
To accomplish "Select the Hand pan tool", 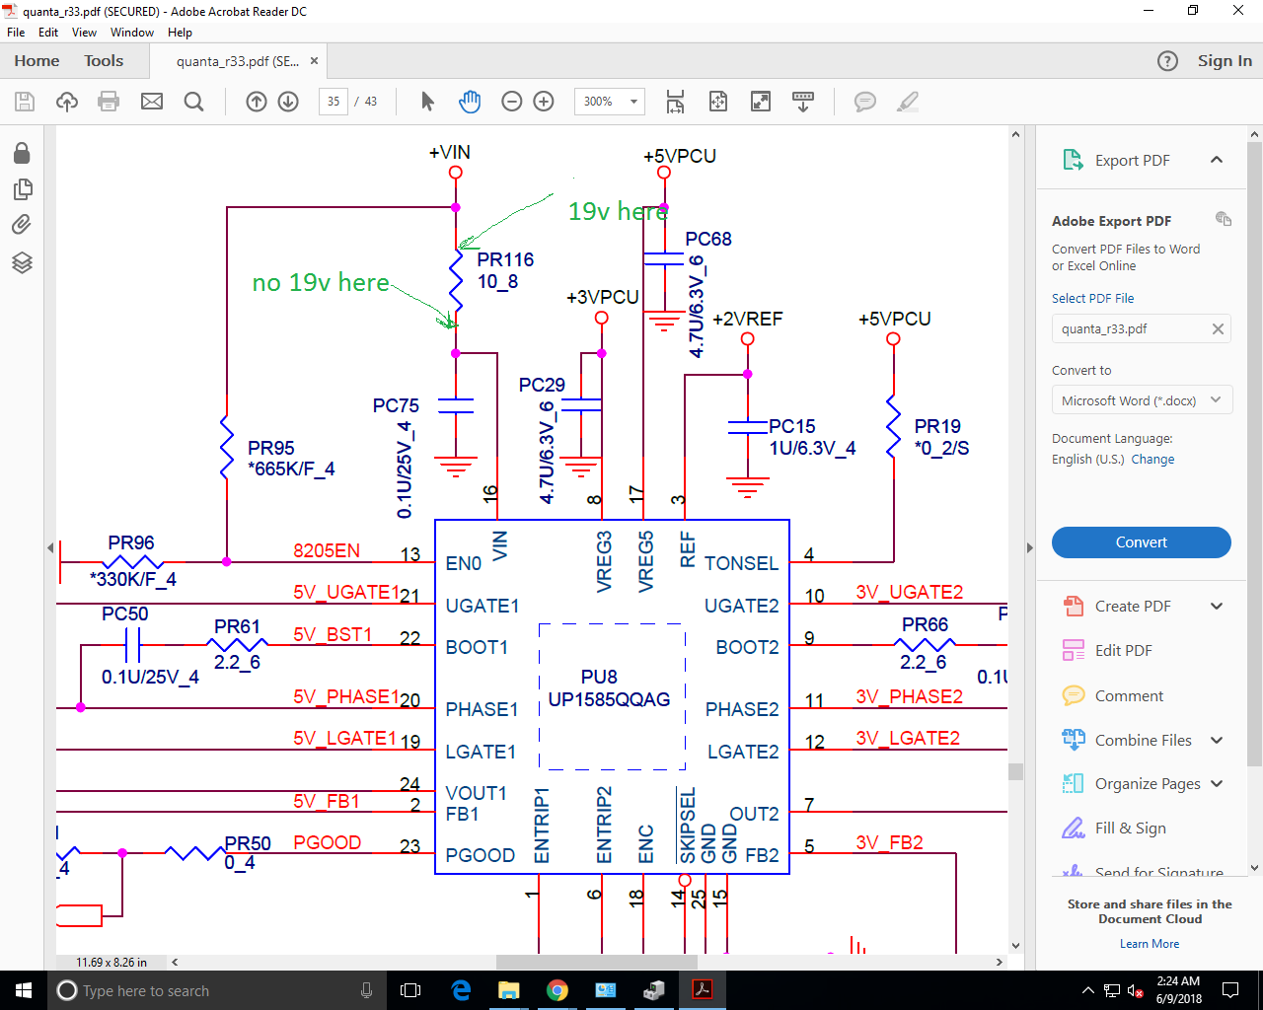I will 470,102.
